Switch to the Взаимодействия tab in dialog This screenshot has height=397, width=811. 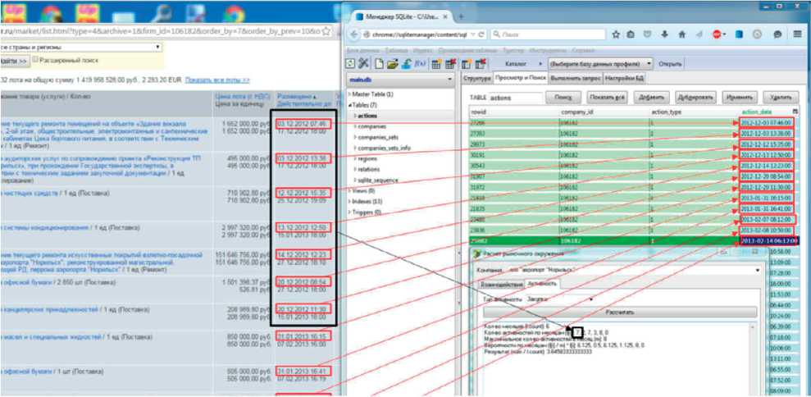point(500,284)
